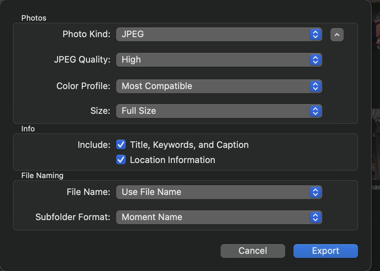The width and height of the screenshot is (380, 271).
Task: Cancel the export dialog
Action: (x=253, y=251)
